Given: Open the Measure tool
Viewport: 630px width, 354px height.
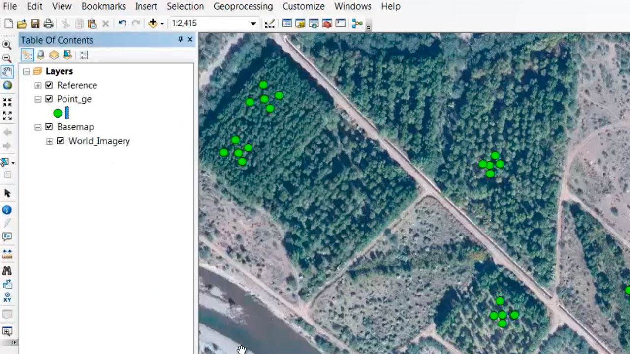Looking at the screenshot, I should pos(7,254).
